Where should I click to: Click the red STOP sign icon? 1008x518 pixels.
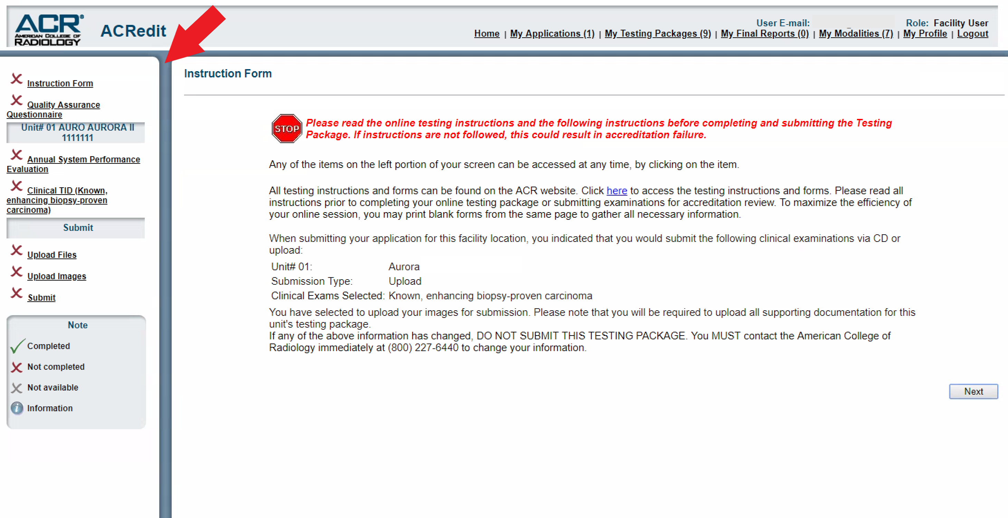(286, 129)
